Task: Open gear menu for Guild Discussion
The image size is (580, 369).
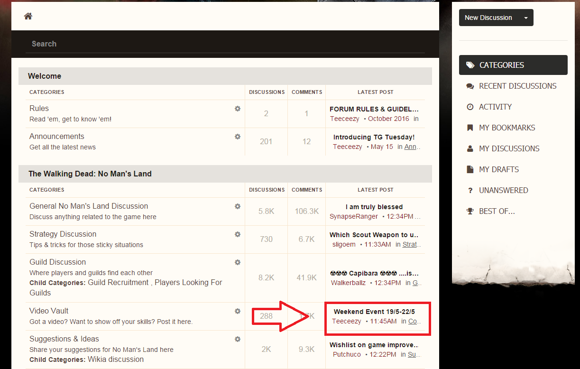Action: click(x=238, y=262)
